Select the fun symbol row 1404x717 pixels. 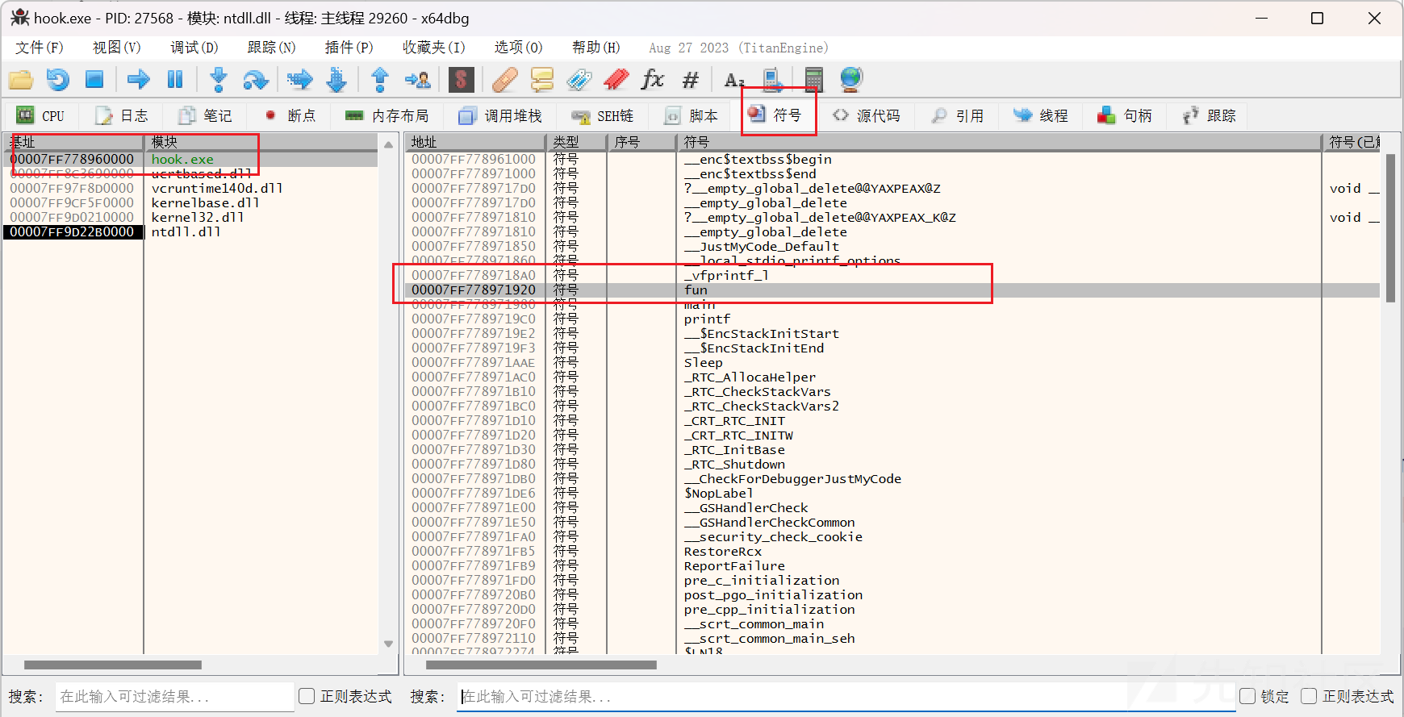[x=892, y=290]
